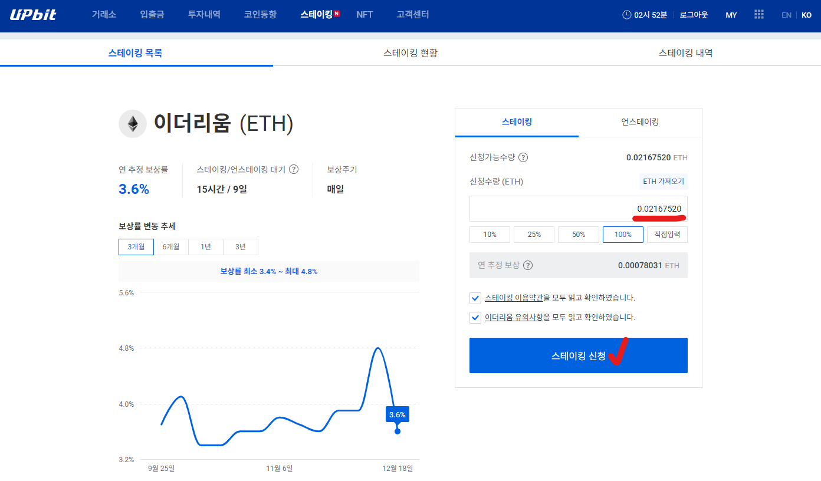Click the 3.6% chart data point label
The height and width of the screenshot is (481, 821).
(x=397, y=415)
